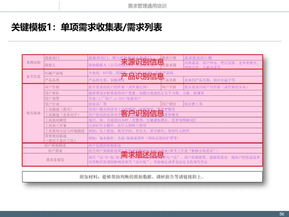Select the 用户岗位 cell
Screen dimensions: 289x217
click(x=173, y=104)
